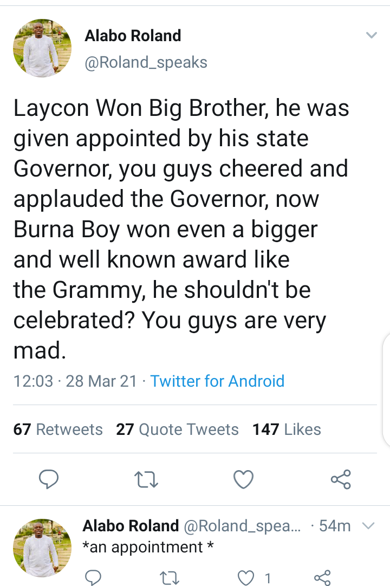The image size is (390, 586).
Task: Open the 27 Quote Tweets list
Action: [x=177, y=429]
